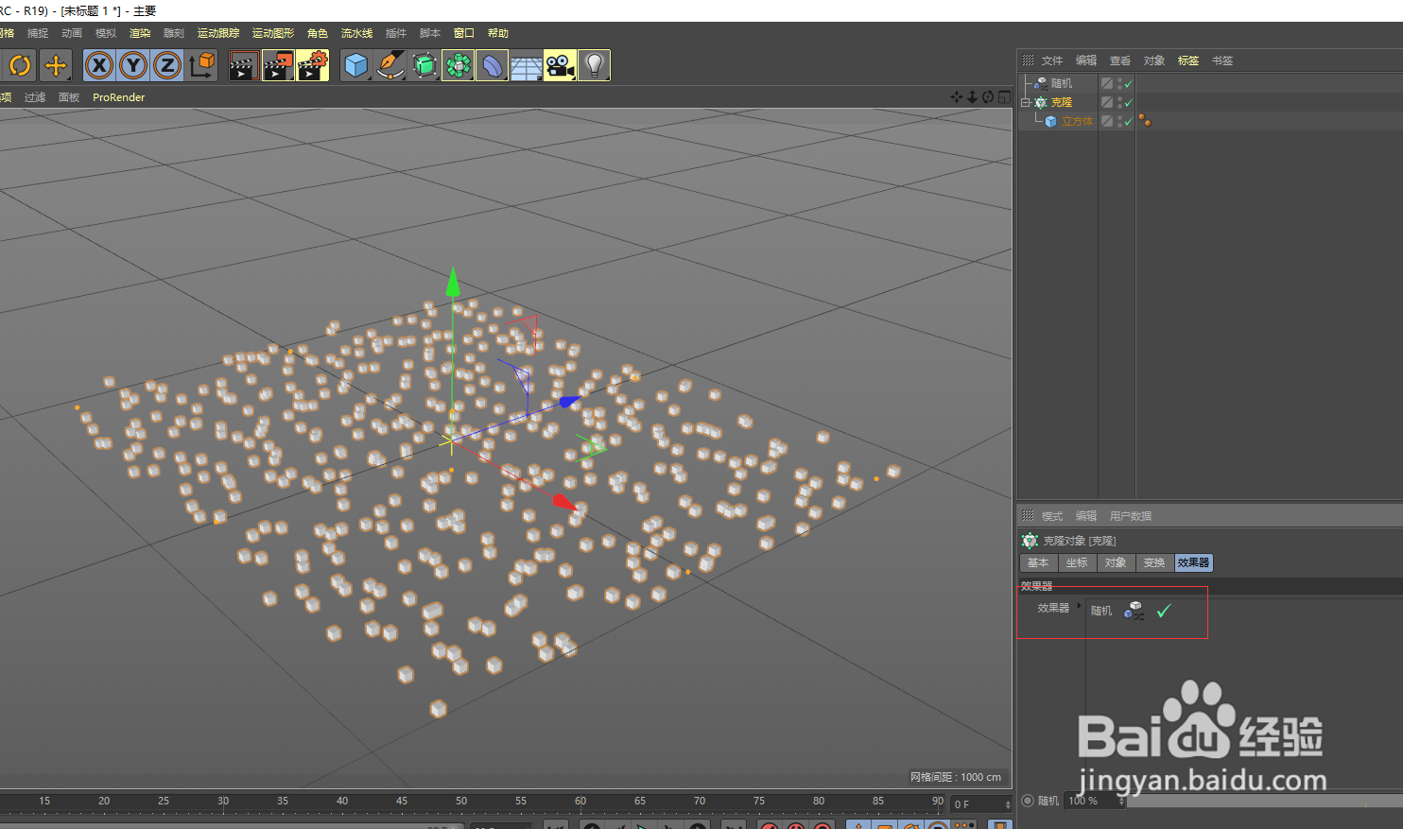Select the Rotate tool
Viewport: 1403px width, 829px height.
coord(20,65)
